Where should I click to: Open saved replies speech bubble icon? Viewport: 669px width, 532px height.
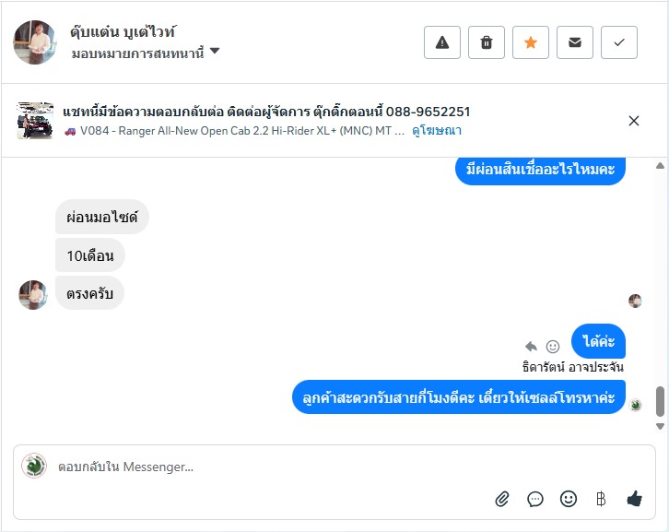coord(535,499)
